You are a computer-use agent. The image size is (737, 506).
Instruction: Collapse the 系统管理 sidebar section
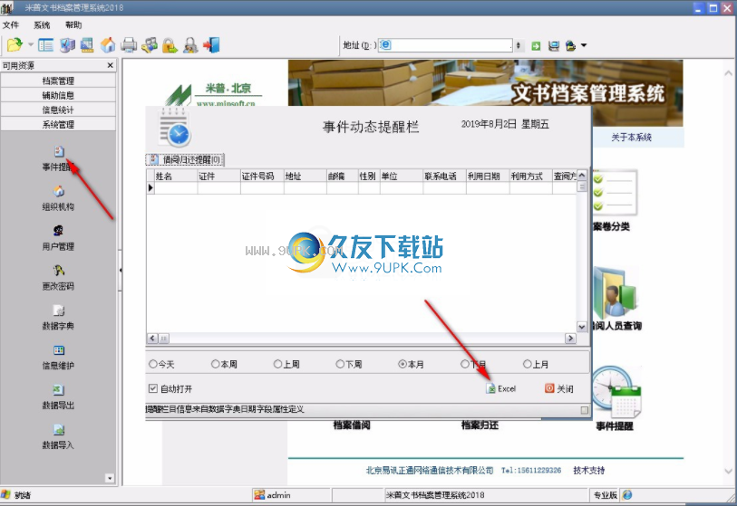point(58,124)
